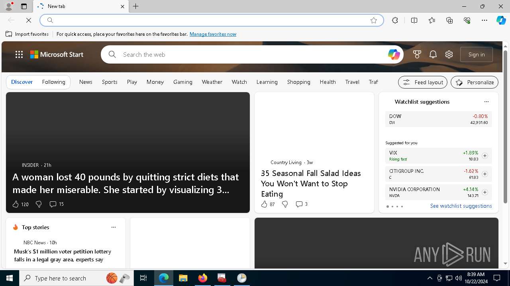
Task: Like the Fall Salad Ideas article
Action: (268, 204)
